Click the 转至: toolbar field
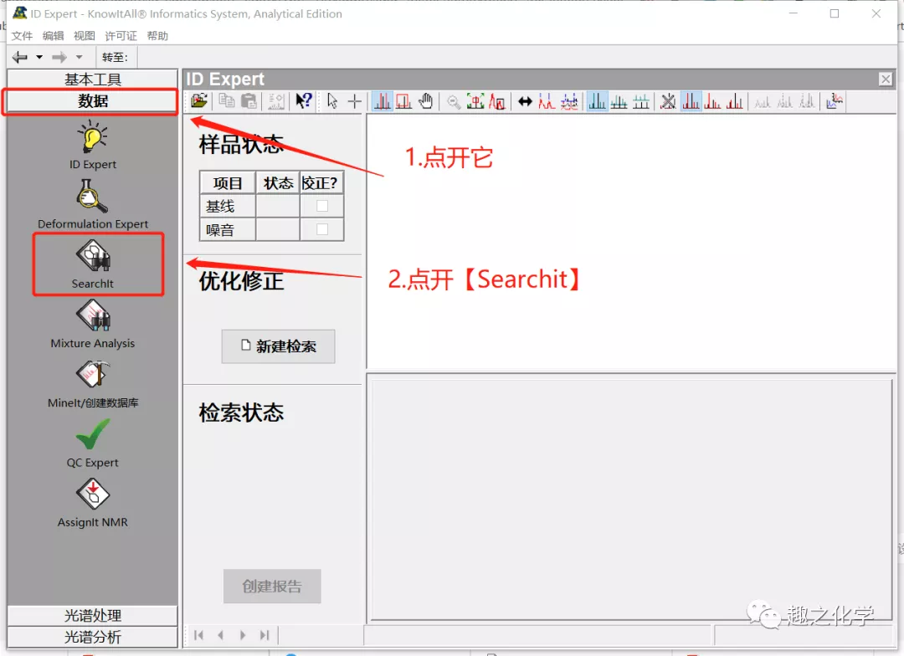This screenshot has height=656, width=904. pyautogui.click(x=115, y=57)
